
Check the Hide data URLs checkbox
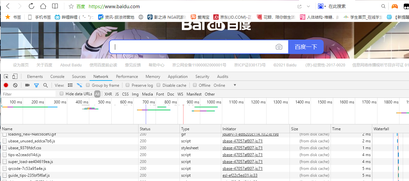coord(62,94)
